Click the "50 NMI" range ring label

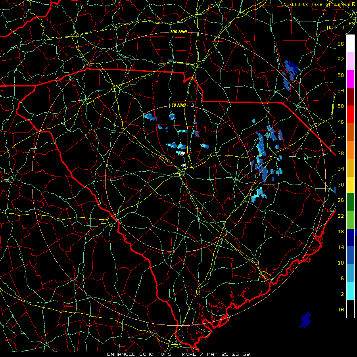point(178,105)
